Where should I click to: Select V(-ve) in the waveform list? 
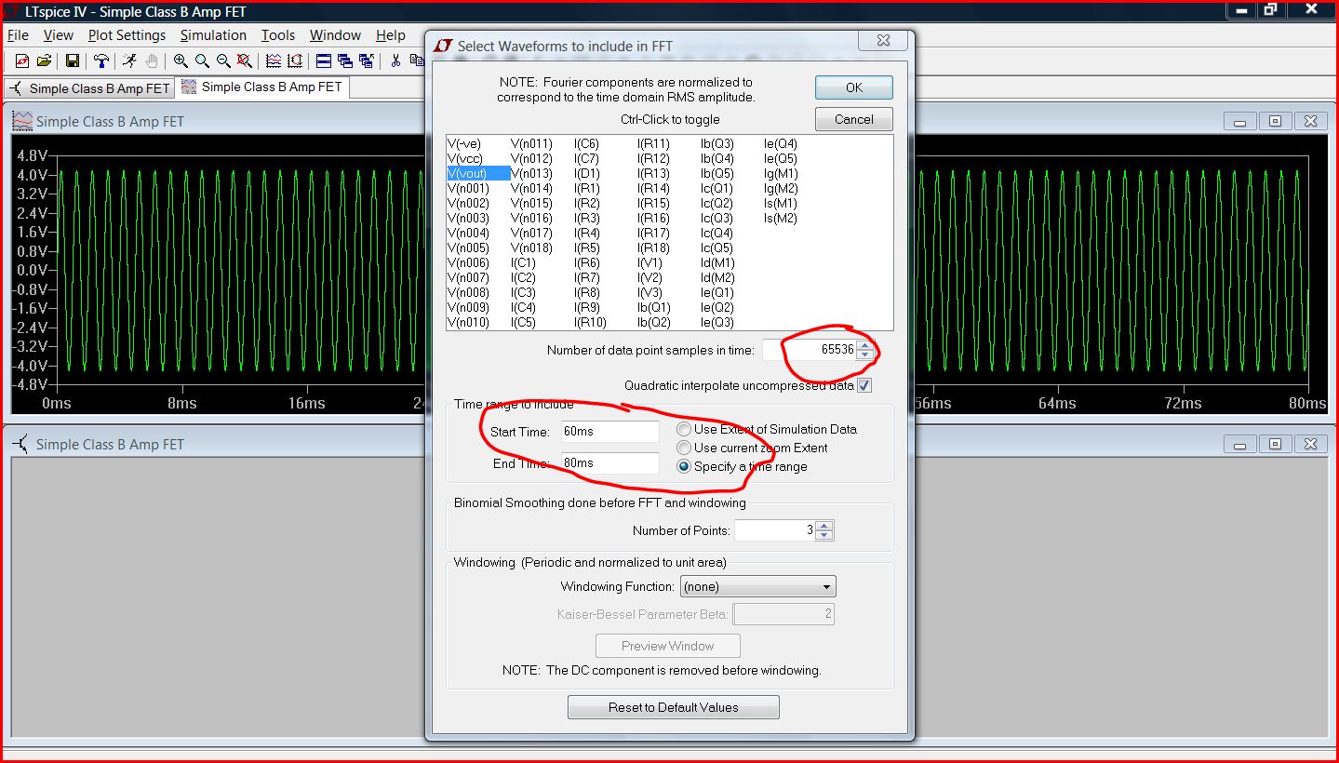[464, 143]
